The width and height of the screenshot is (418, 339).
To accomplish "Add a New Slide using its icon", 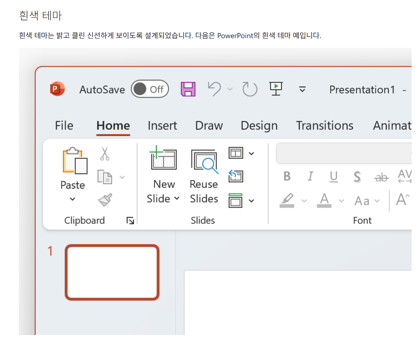I will point(163,158).
